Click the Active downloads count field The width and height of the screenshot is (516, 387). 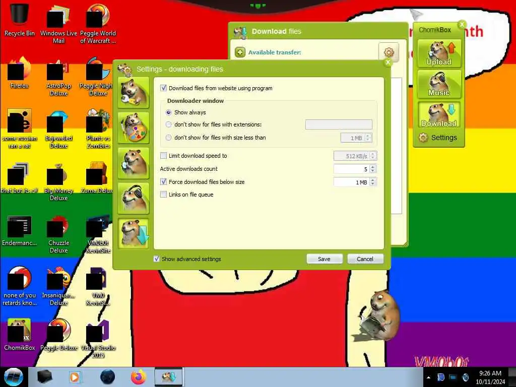pyautogui.click(x=351, y=169)
